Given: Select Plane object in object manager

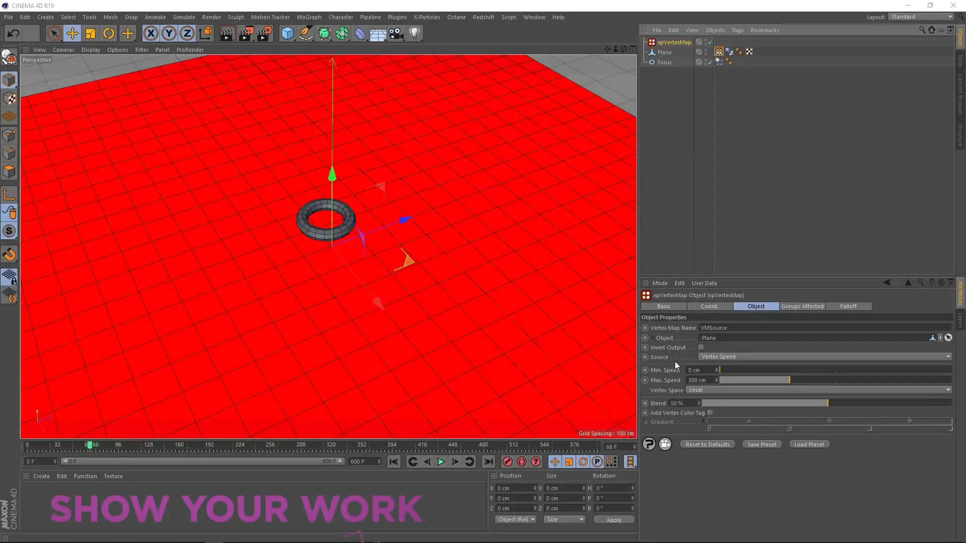Looking at the screenshot, I should pyautogui.click(x=664, y=52).
